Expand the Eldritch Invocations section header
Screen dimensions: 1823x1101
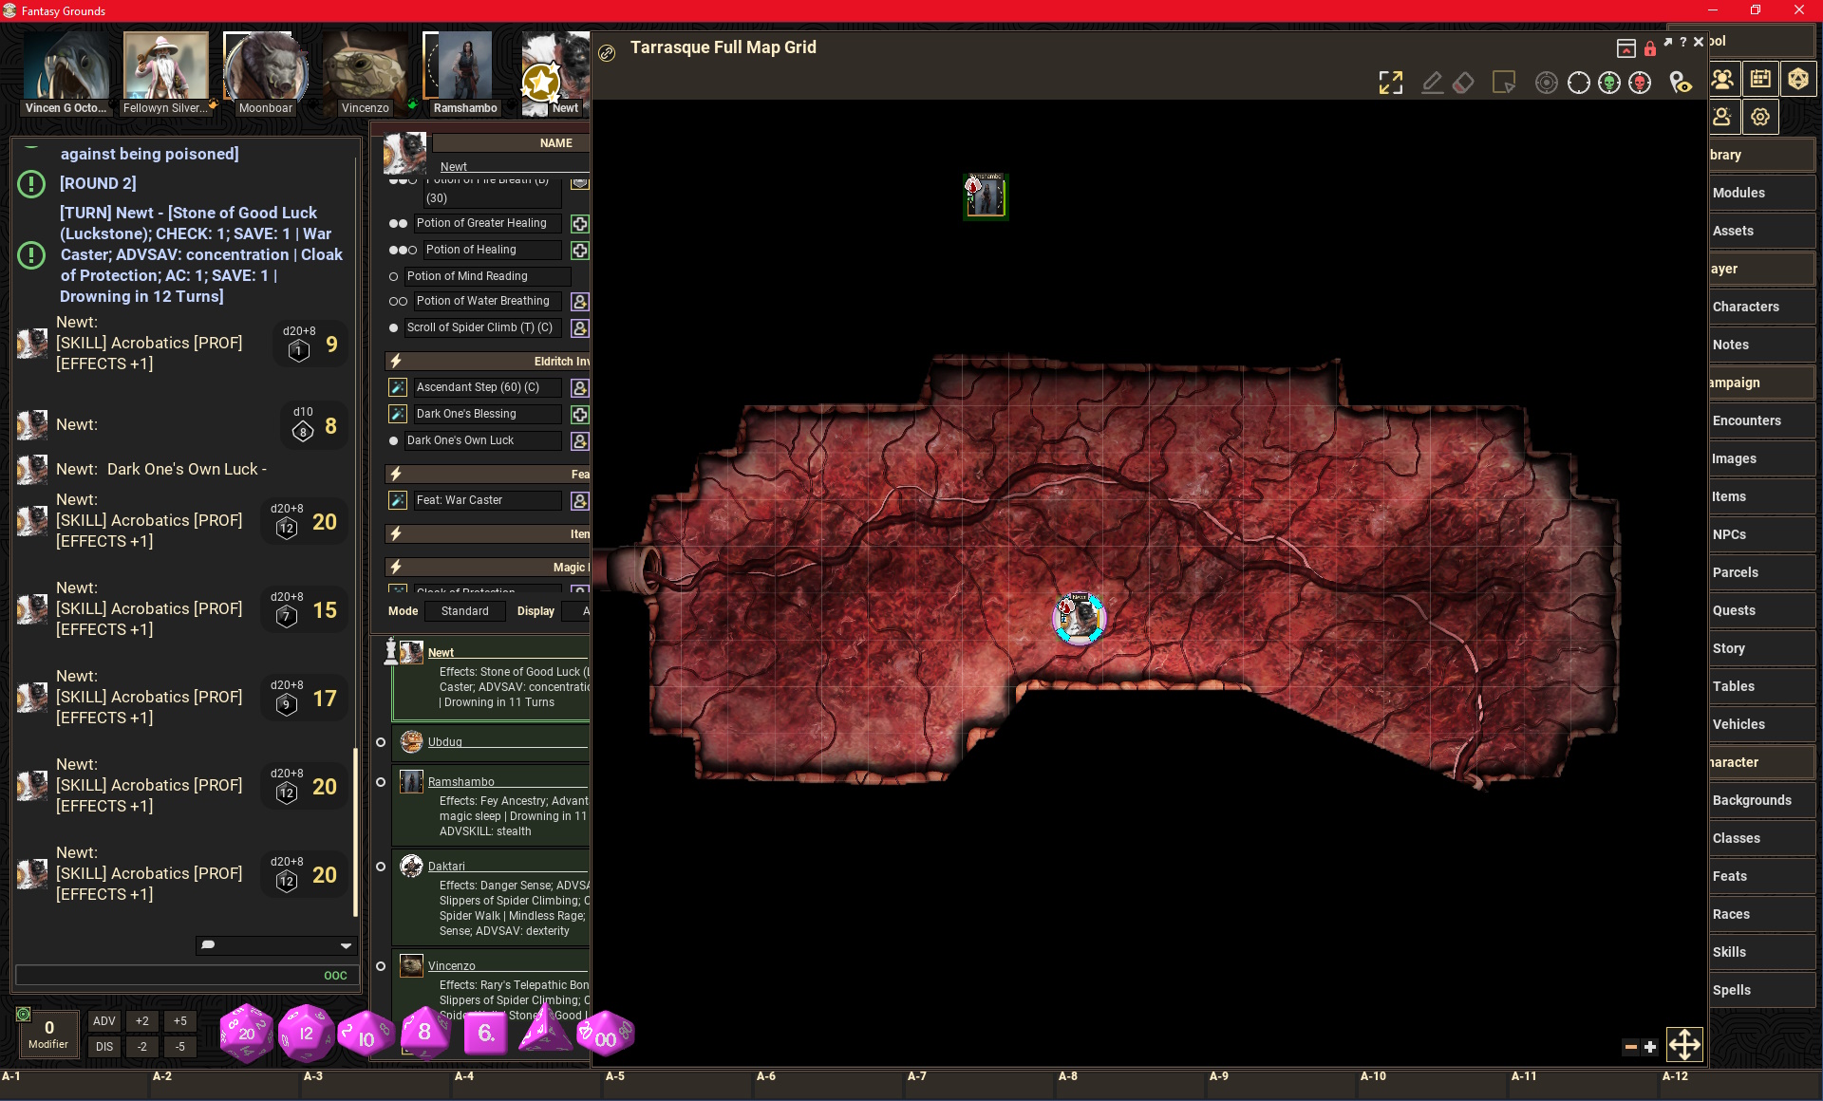[487, 362]
